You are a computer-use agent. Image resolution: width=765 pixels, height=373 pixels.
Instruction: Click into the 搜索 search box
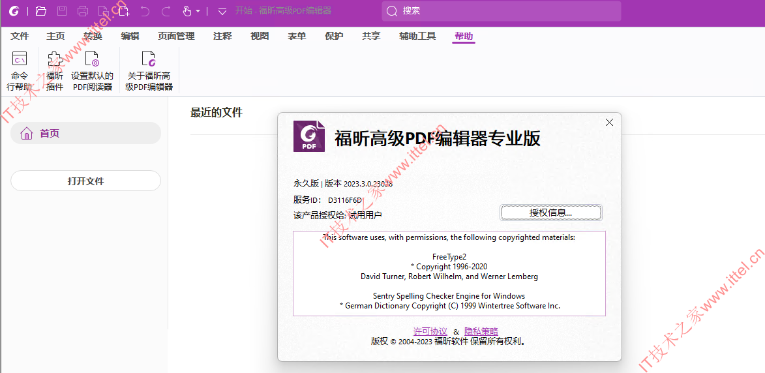coord(502,10)
